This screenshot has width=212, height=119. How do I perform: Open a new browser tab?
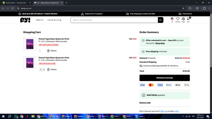pyautogui.click(x=66, y=3)
